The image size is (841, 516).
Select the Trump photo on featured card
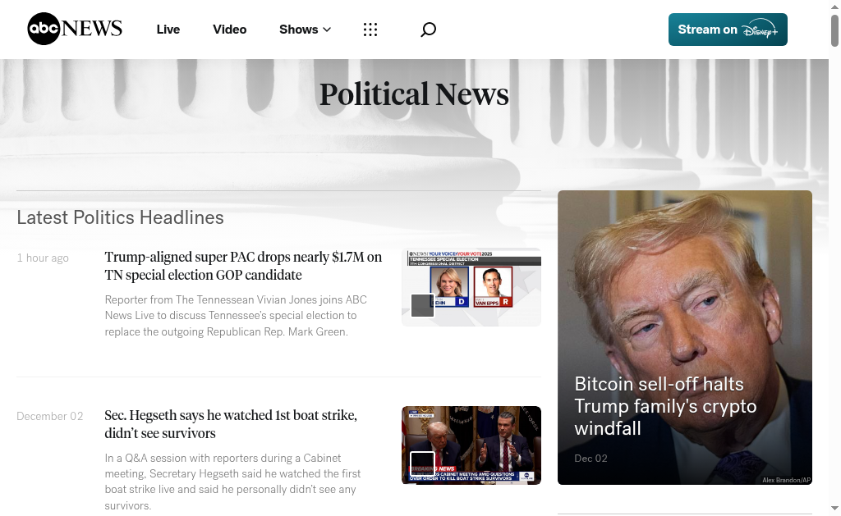684,279
